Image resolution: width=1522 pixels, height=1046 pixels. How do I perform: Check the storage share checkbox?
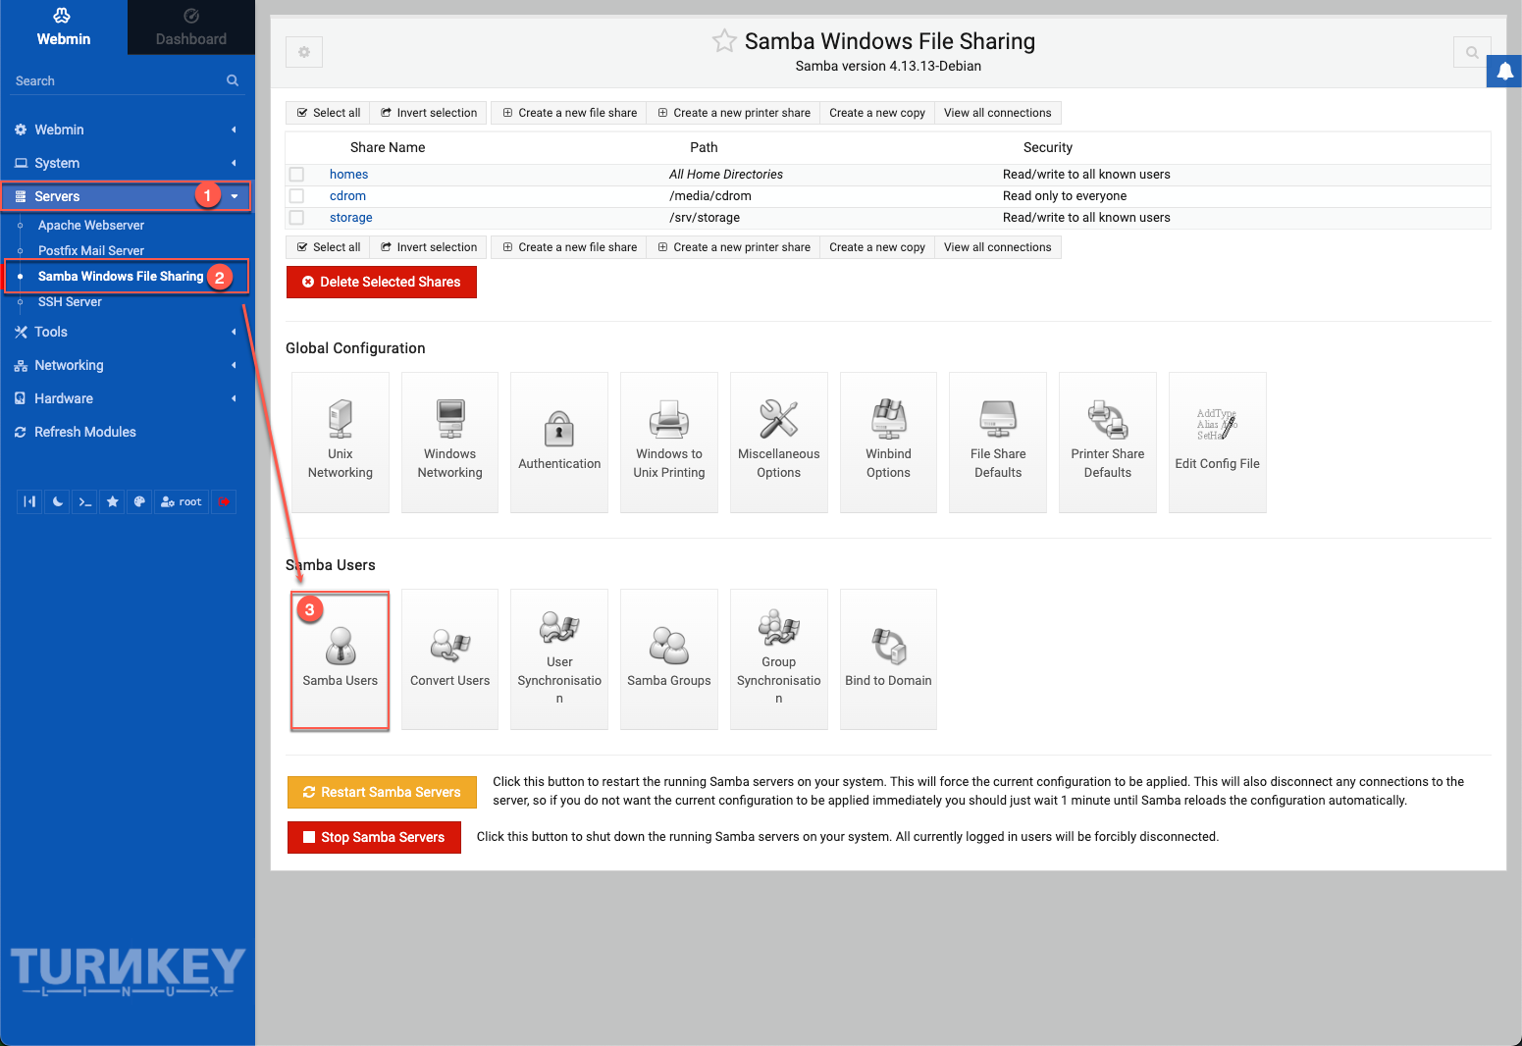pos(297,217)
